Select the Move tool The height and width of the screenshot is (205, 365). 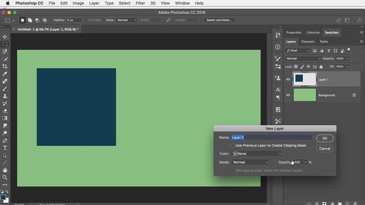pyautogui.click(x=5, y=36)
